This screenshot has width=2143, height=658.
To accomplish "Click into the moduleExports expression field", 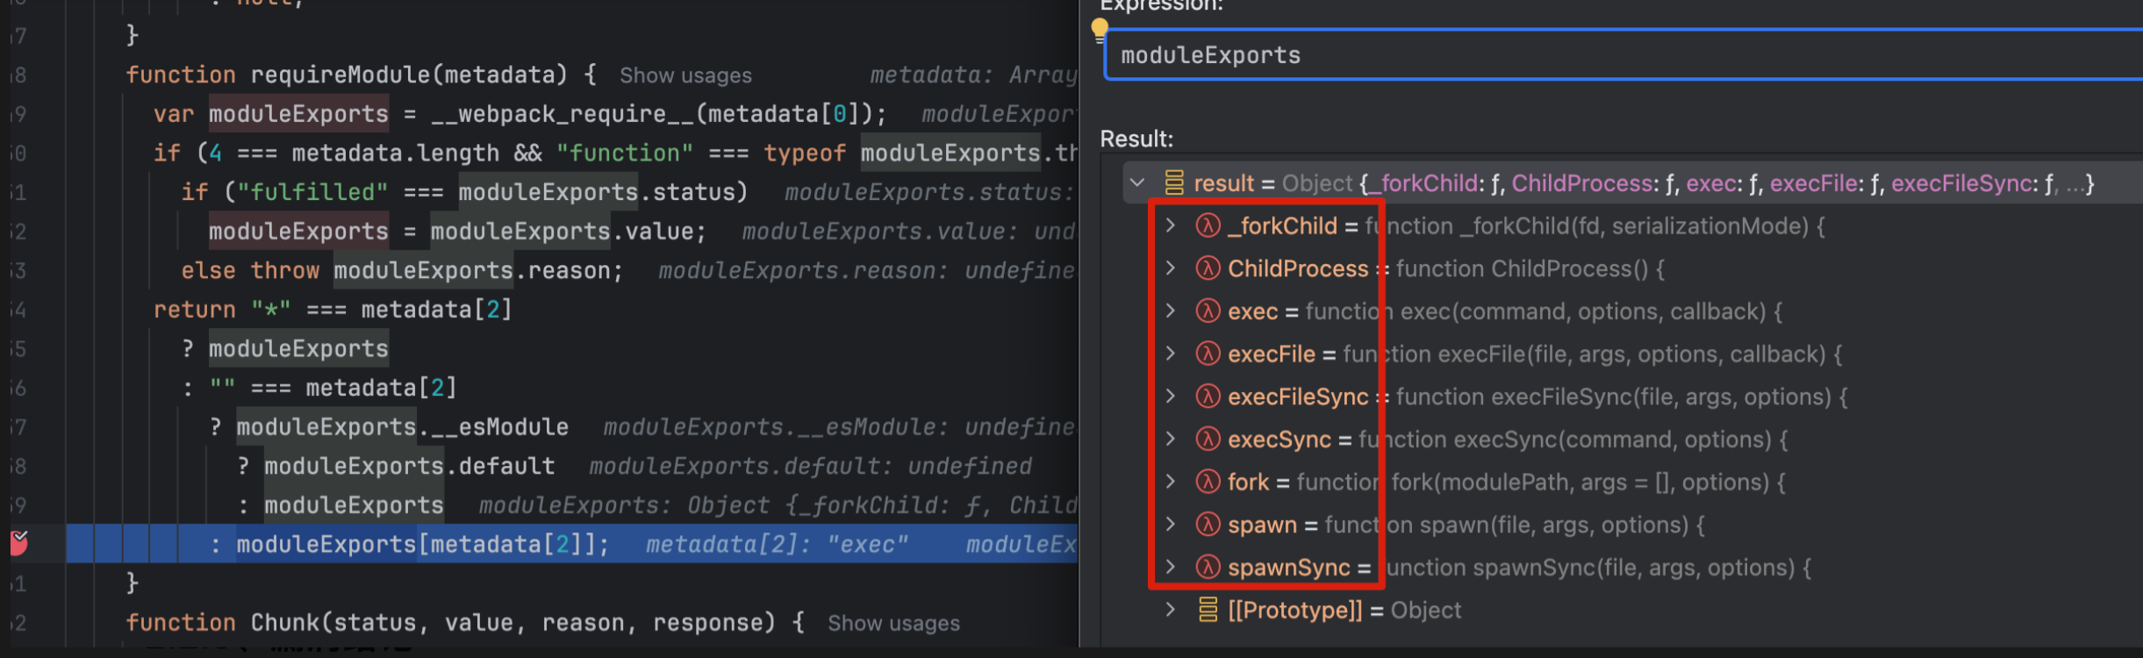I will coord(1580,55).
